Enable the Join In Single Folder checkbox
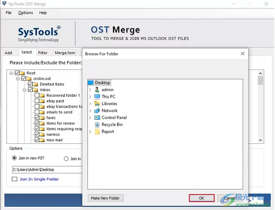 click(x=14, y=179)
